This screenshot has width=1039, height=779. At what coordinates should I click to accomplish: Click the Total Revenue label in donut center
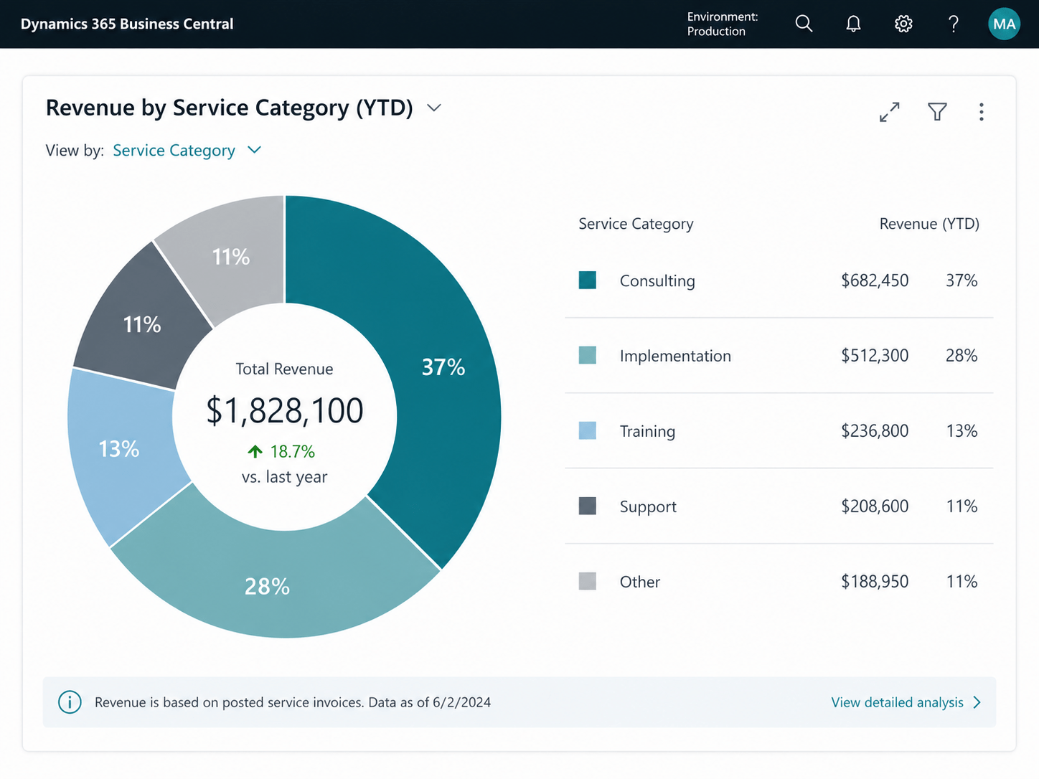pos(284,369)
